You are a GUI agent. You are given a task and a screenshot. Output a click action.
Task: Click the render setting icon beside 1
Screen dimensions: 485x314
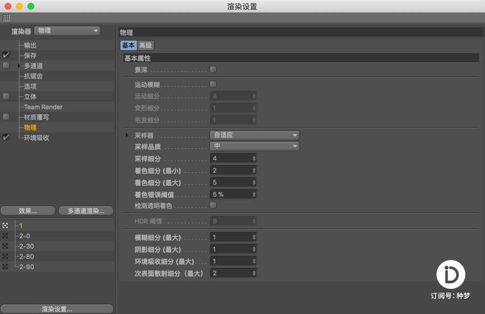tap(5, 226)
